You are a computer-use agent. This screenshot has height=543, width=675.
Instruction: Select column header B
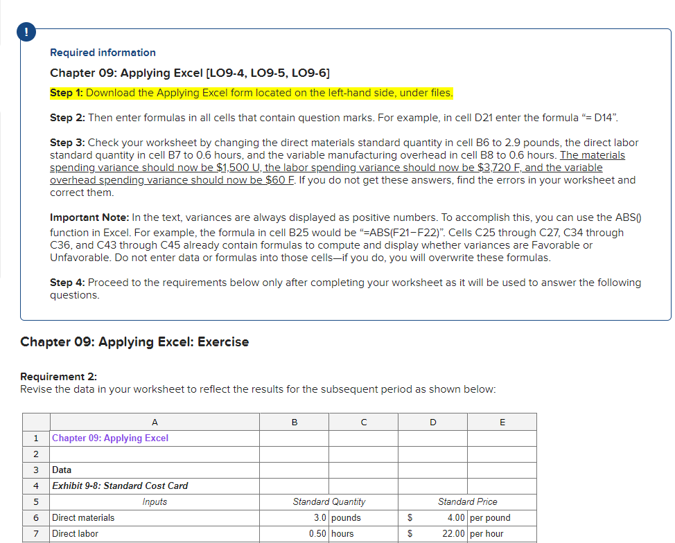(x=294, y=422)
